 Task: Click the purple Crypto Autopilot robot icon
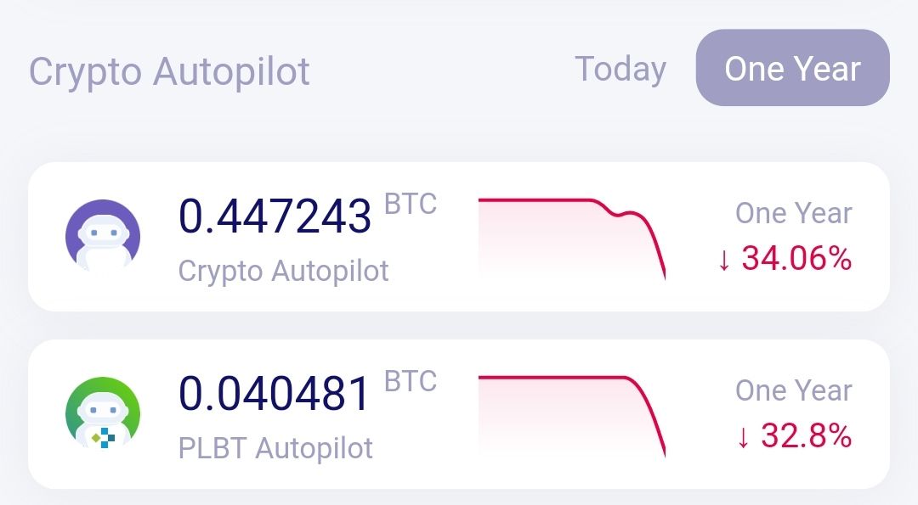[103, 236]
